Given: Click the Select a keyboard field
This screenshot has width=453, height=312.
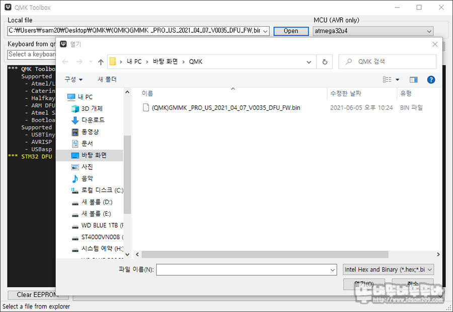Looking at the screenshot, I should pos(31,54).
